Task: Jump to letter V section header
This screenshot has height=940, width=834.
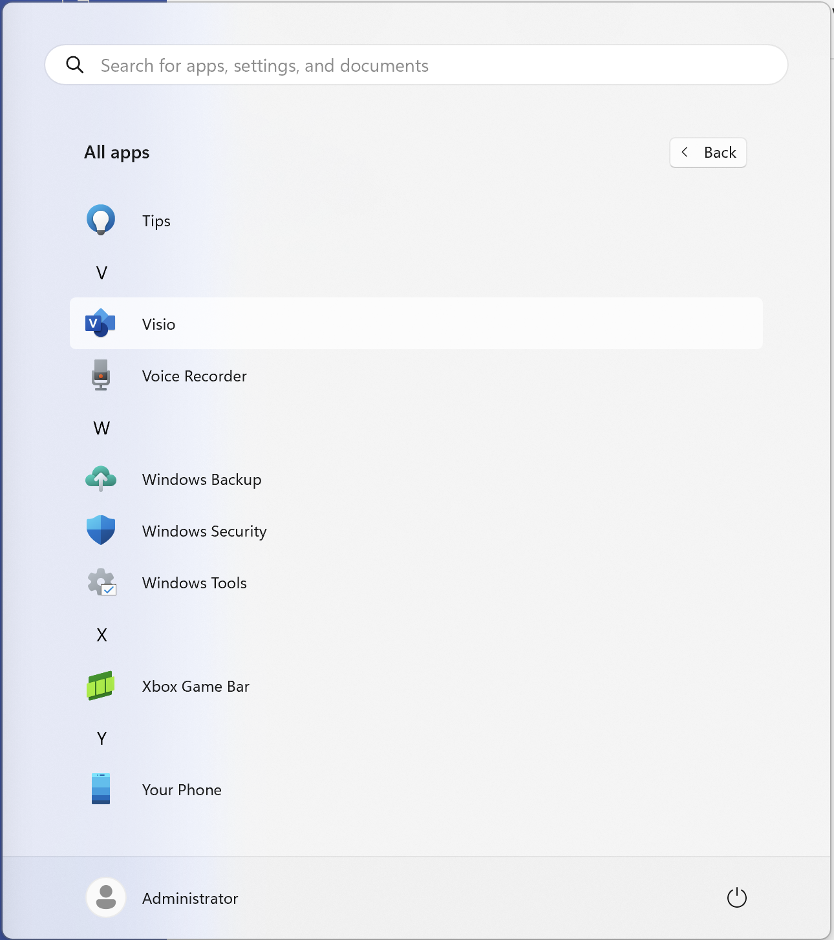Action: pos(102,273)
